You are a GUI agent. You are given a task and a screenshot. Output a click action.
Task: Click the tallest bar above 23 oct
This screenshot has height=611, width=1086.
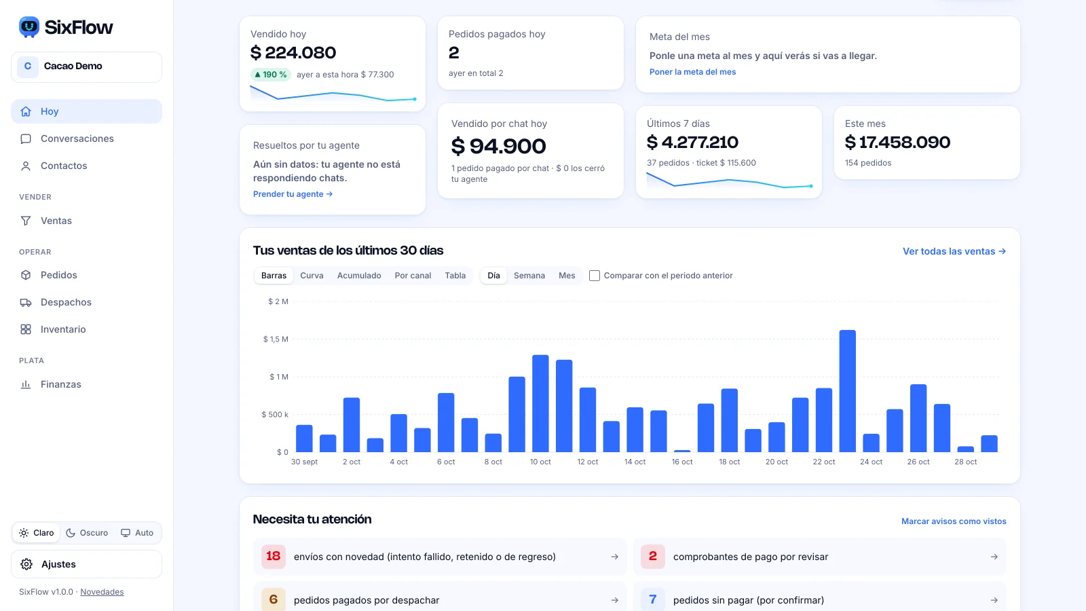pyautogui.click(x=847, y=391)
